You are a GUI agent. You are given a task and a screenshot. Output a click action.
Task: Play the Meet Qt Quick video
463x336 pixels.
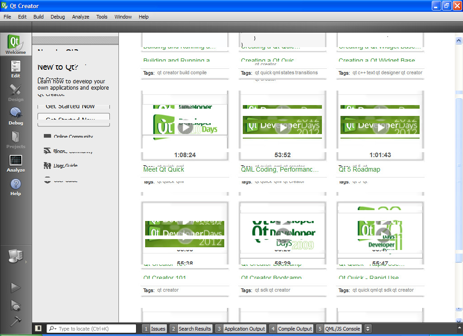185,128
